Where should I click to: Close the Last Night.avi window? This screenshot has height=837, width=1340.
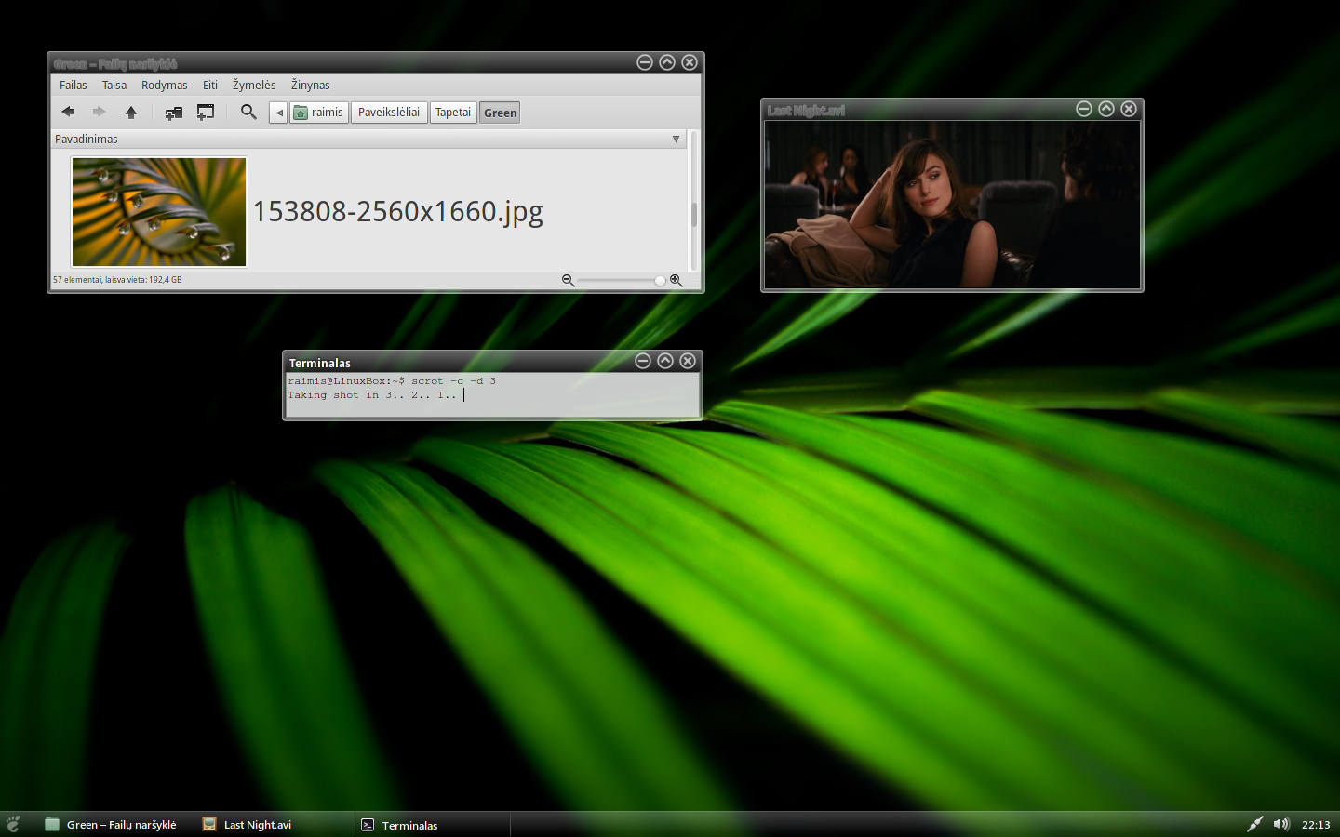tap(1129, 109)
